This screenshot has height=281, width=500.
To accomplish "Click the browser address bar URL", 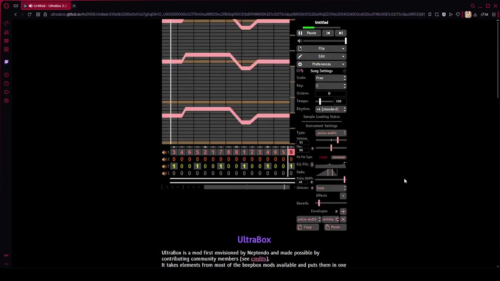I will click(237, 14).
